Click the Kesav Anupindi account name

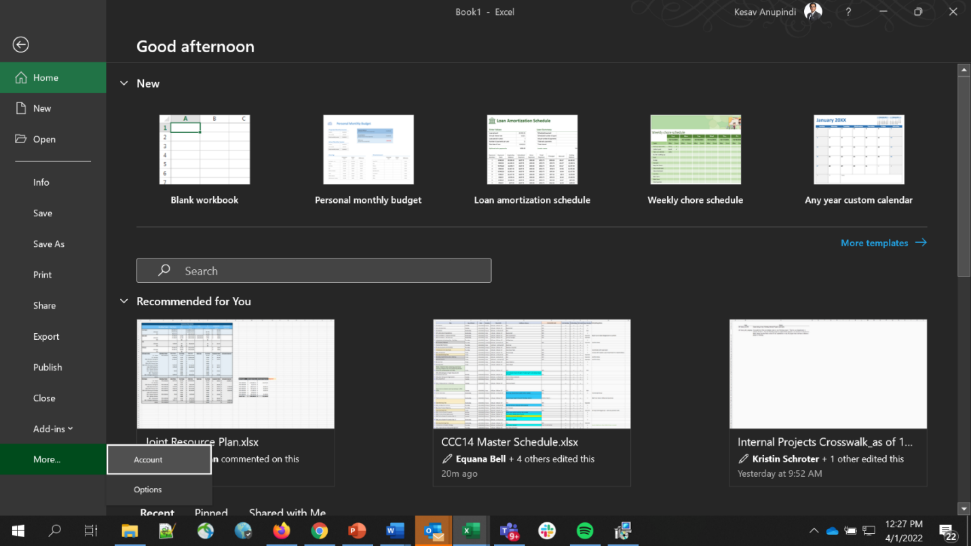click(765, 12)
